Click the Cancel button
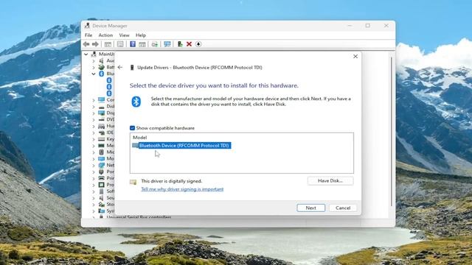 (343, 208)
